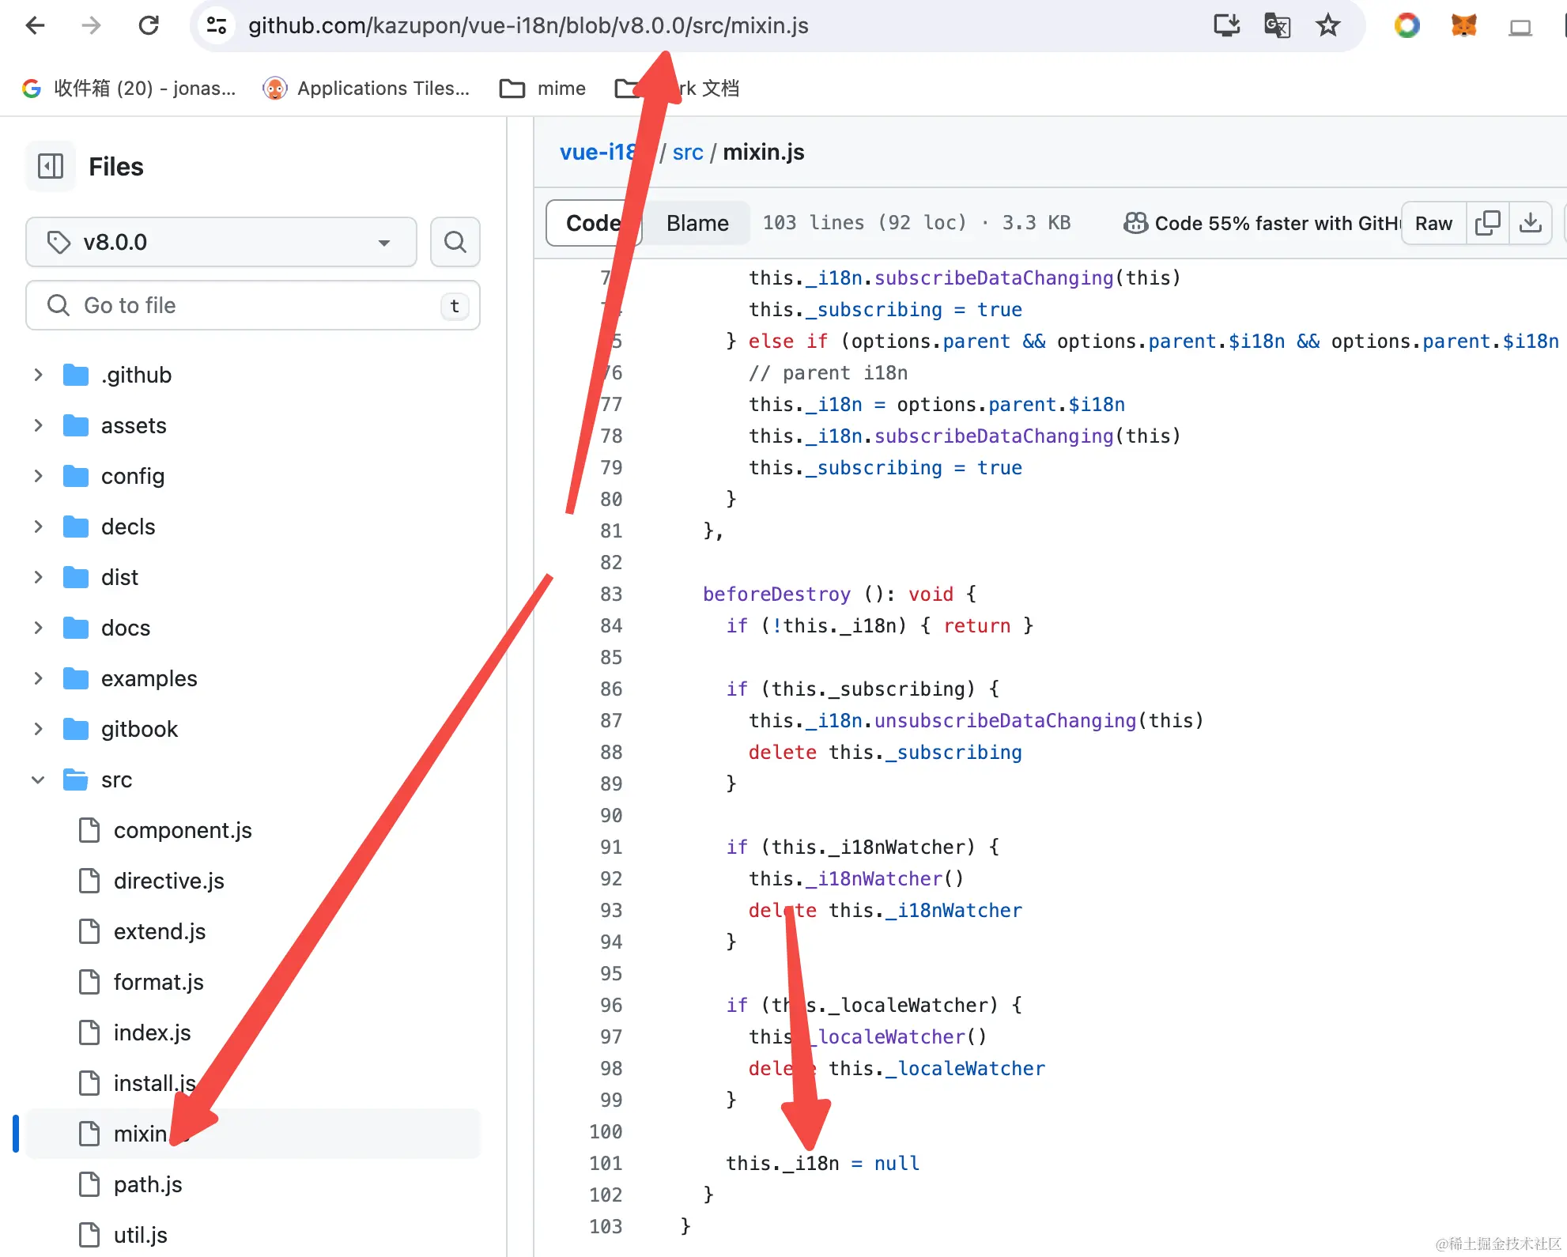This screenshot has height=1257, width=1567.
Task: Switch to the Blame tab
Action: pos(697,223)
